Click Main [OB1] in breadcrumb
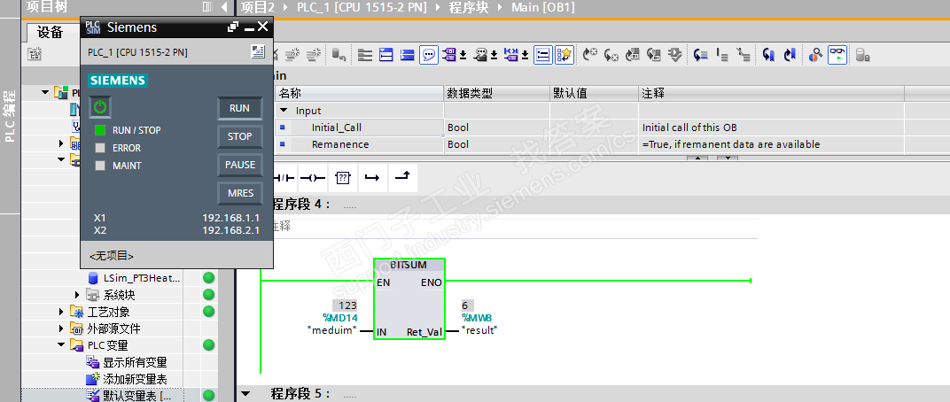This screenshot has height=402, width=950. click(x=543, y=7)
